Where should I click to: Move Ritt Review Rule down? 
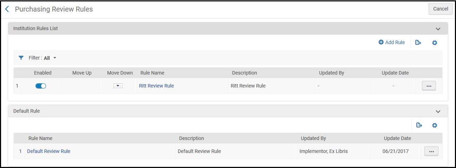click(x=118, y=86)
